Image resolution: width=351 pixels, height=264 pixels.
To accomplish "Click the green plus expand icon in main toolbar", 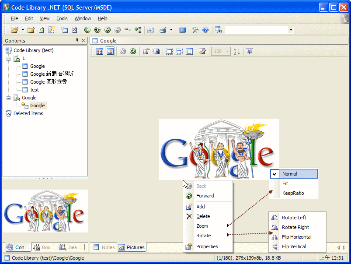I will tap(138, 30).
